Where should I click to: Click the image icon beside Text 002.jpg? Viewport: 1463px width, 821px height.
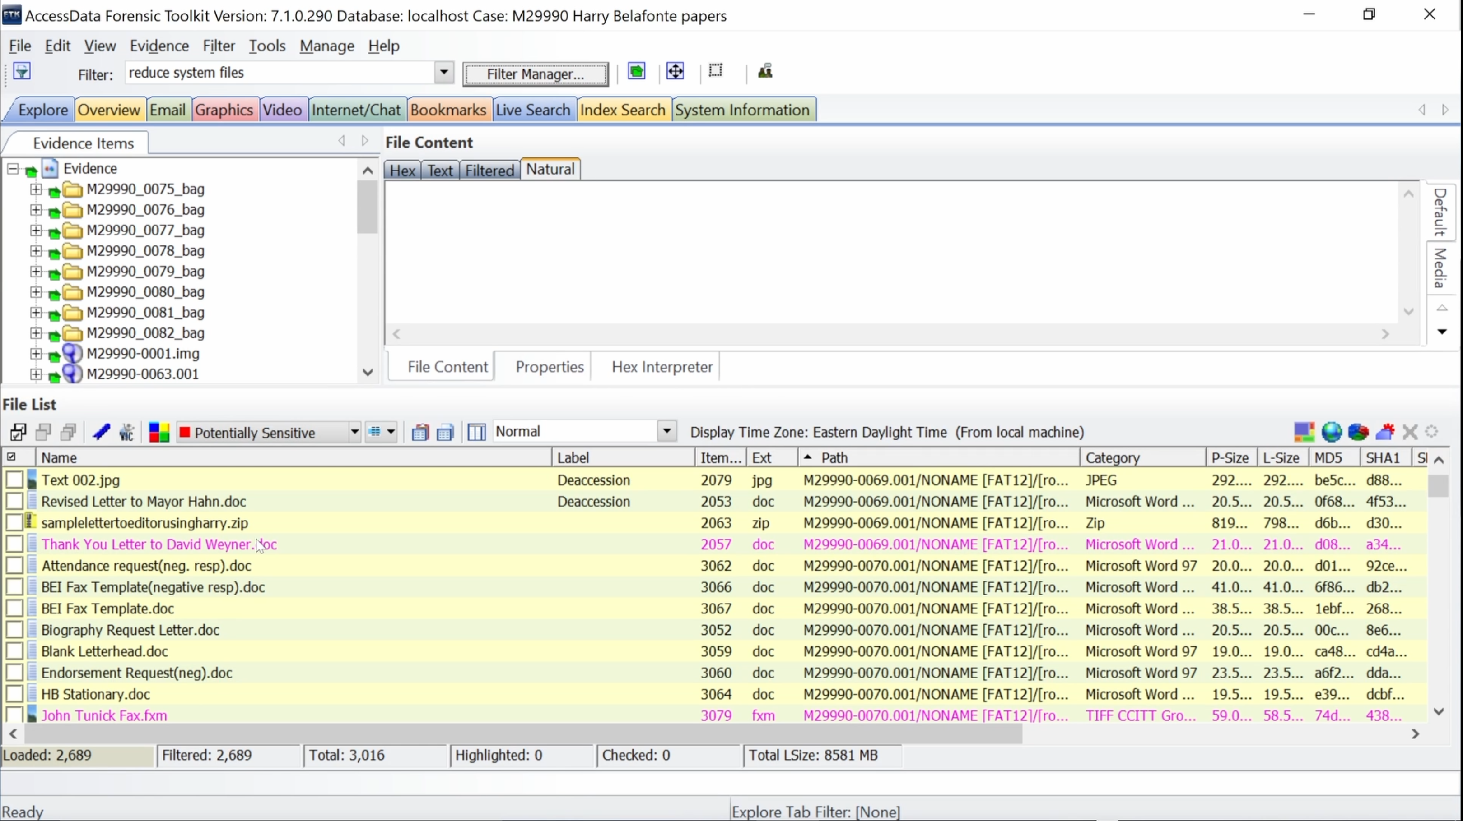(x=32, y=480)
